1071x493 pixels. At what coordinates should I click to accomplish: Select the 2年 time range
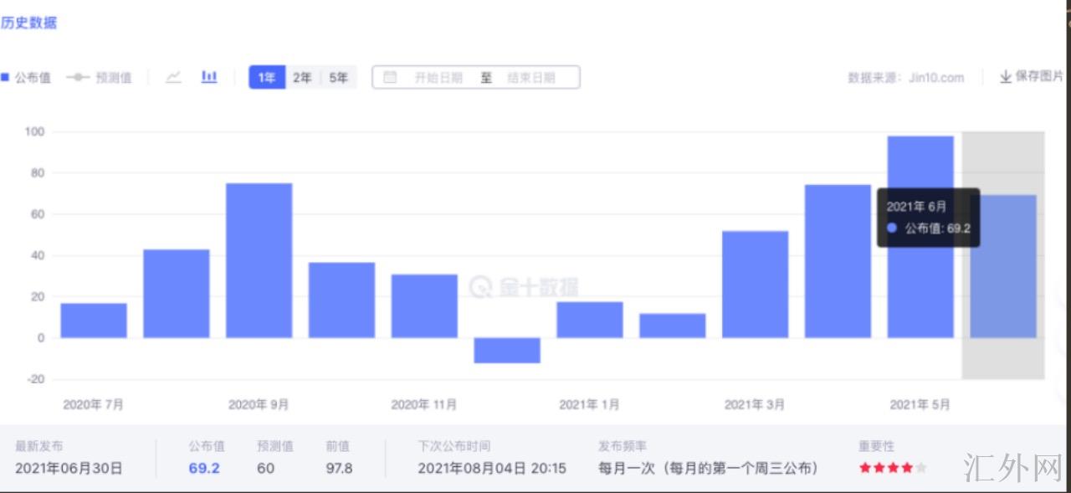(x=302, y=78)
